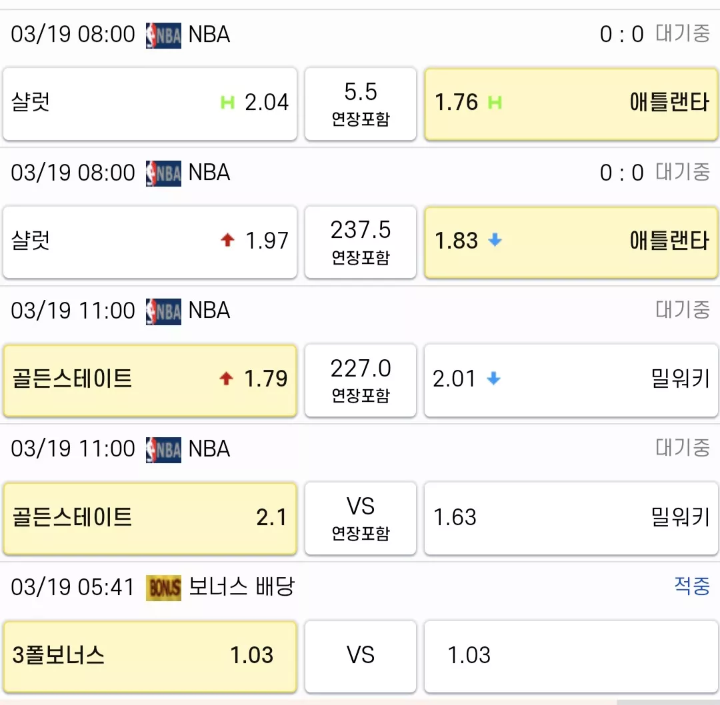
Task: Select the 3폴보너스 1.03 option
Action: tap(150, 657)
